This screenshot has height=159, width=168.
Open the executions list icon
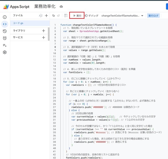tap(5, 45)
